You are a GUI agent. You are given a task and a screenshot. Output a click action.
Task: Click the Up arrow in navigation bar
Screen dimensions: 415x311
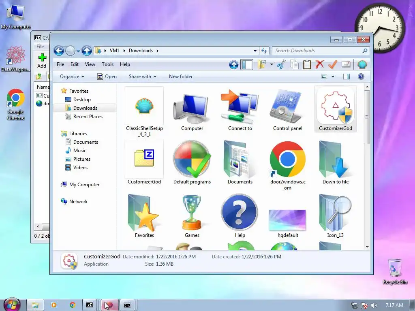click(x=87, y=51)
